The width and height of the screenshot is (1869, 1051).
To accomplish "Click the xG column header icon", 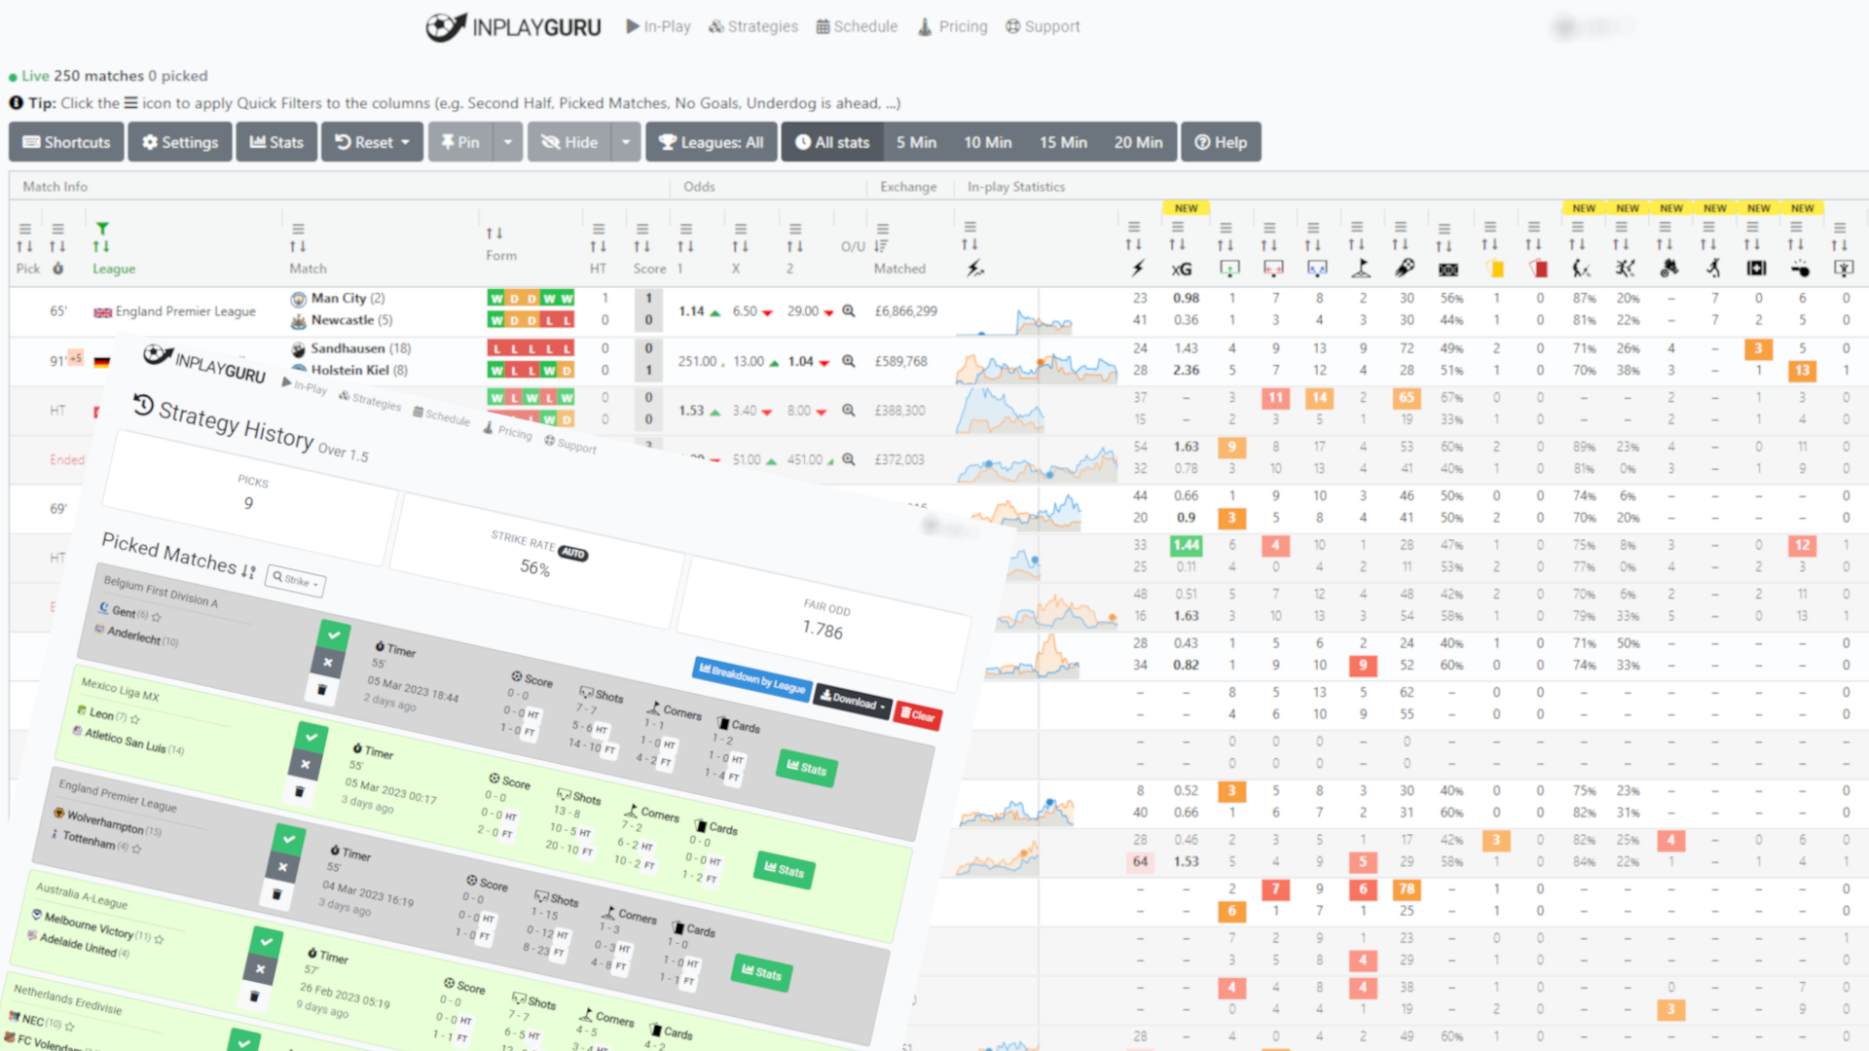I will pyautogui.click(x=1181, y=269).
